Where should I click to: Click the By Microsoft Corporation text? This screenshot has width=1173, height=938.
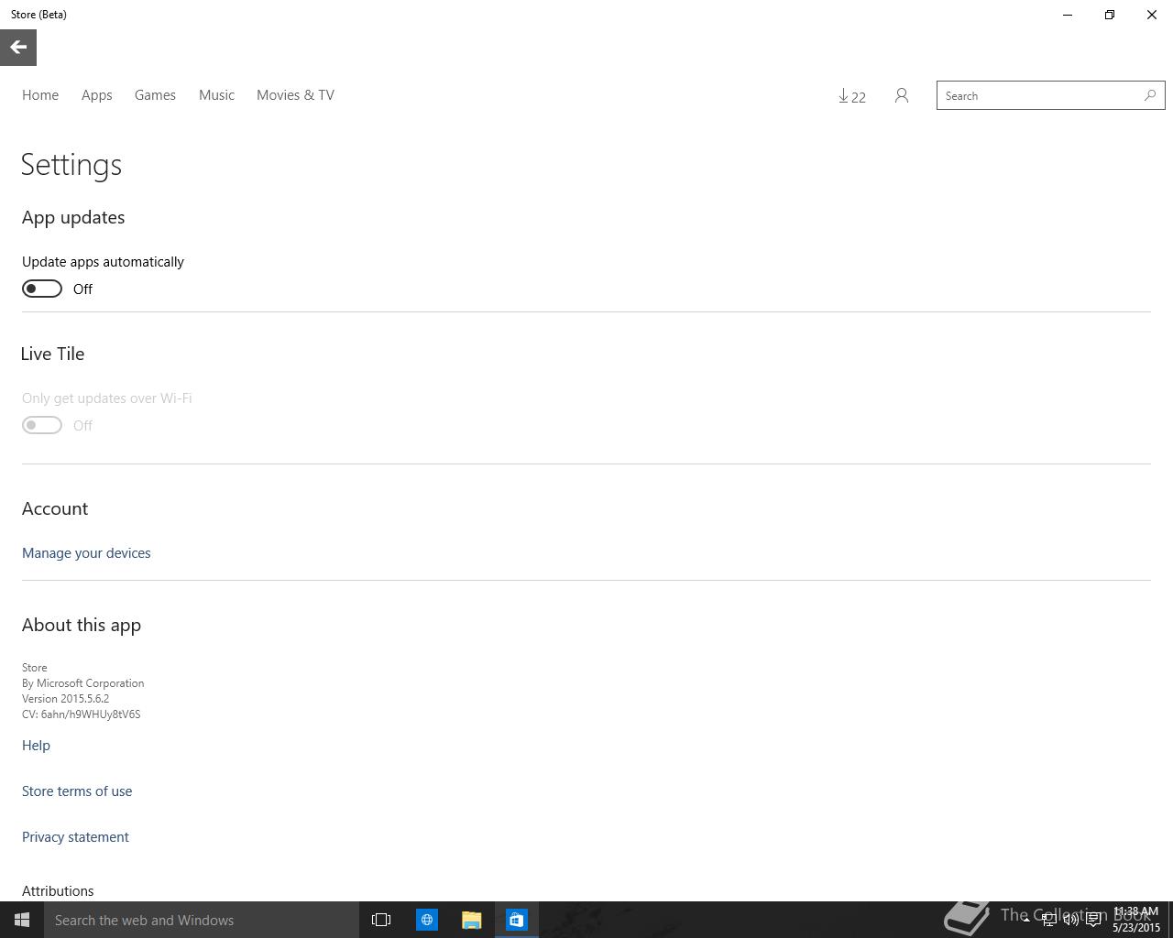point(82,683)
